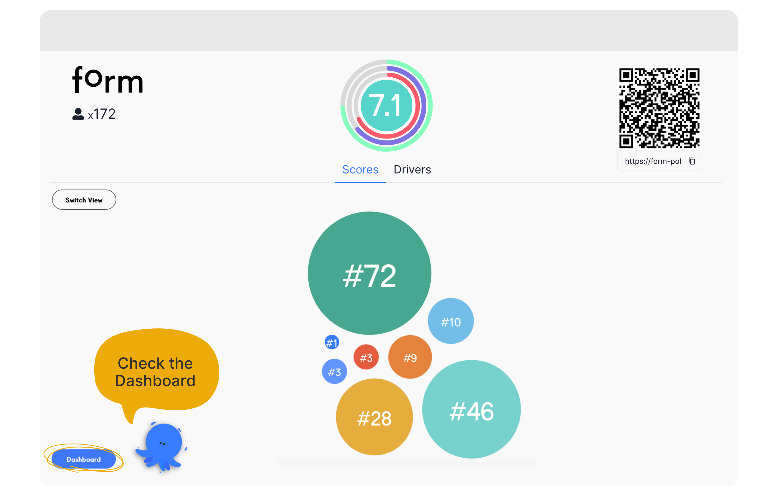Click the #10 bubble score circle

(450, 321)
